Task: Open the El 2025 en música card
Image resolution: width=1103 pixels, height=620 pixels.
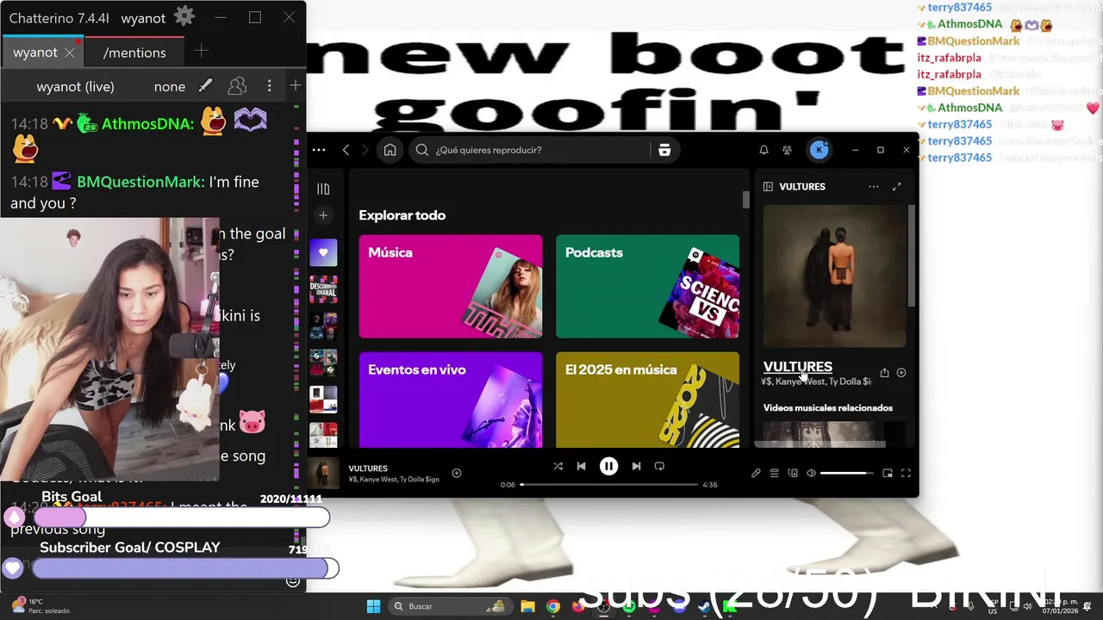Action: click(647, 400)
